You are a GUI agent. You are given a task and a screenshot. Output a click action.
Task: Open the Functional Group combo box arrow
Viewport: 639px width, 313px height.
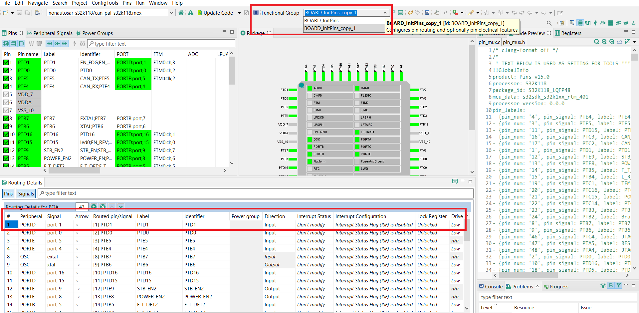385,13
